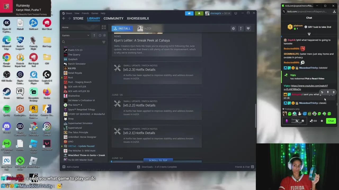Click the INSTALL button for inZOI
339x190 pixels.
[x=122, y=28]
